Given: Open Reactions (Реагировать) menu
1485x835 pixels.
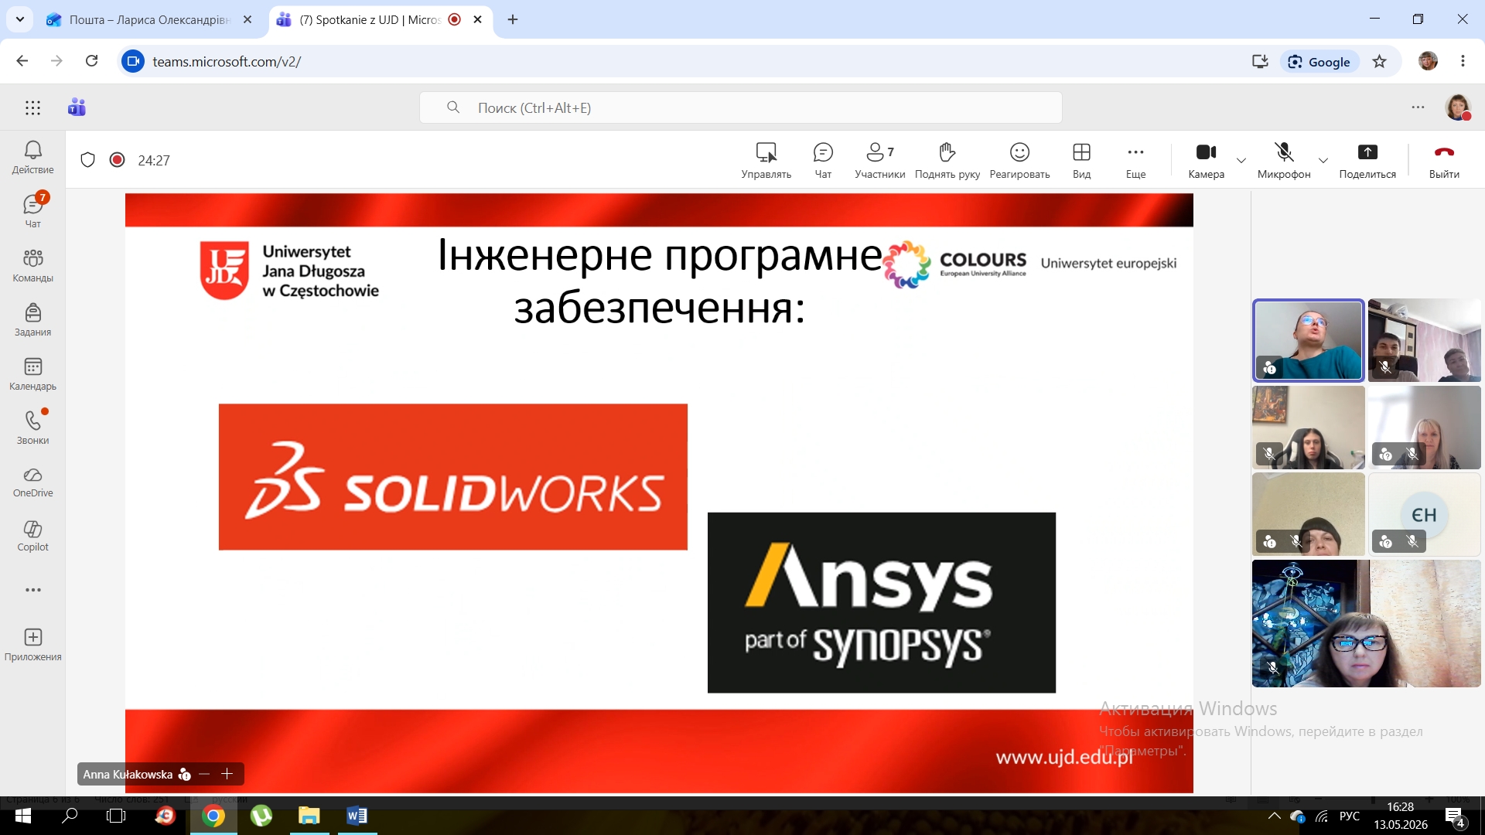Looking at the screenshot, I should [1019, 161].
